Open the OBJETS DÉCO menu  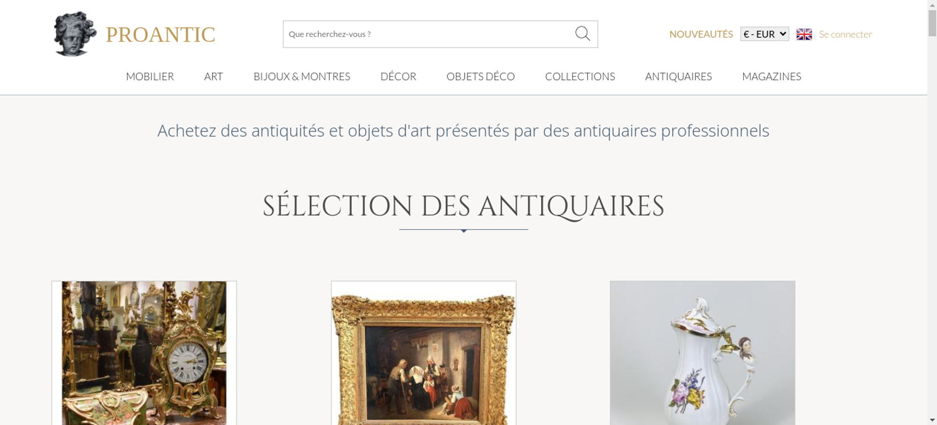[481, 76]
